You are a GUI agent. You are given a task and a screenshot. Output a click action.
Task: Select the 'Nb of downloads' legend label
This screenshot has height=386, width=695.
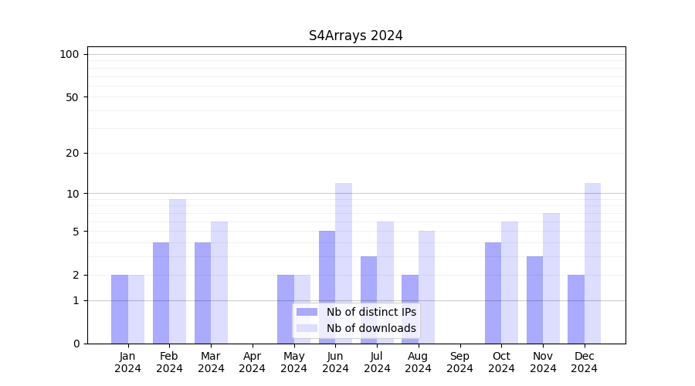[x=371, y=328]
